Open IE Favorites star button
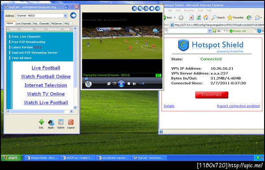The height and width of the screenshot is (170, 265). (235, 18)
